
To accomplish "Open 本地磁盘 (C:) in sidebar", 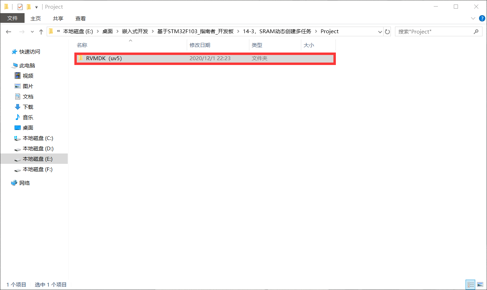I will click(x=38, y=138).
